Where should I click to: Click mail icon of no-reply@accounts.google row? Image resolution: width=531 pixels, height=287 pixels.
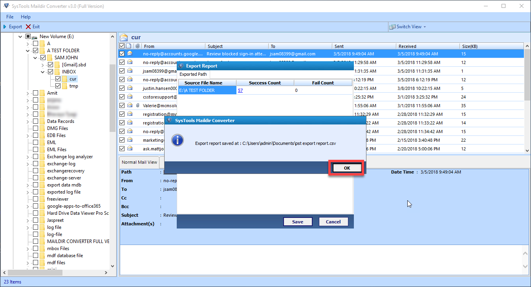click(x=130, y=53)
